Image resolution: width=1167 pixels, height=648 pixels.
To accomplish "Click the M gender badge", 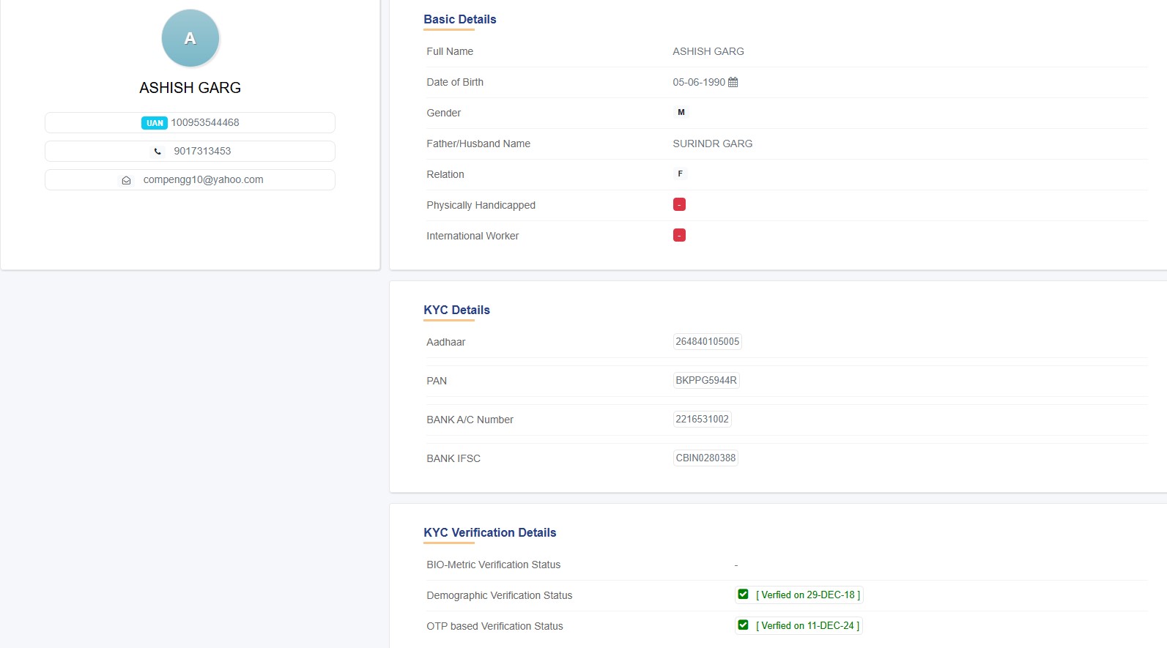I will pyautogui.click(x=681, y=113).
